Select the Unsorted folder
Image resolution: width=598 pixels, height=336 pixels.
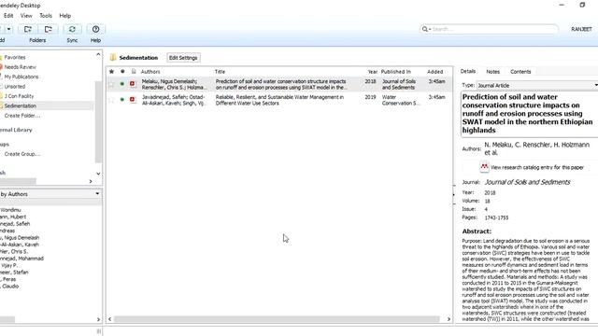(15, 87)
